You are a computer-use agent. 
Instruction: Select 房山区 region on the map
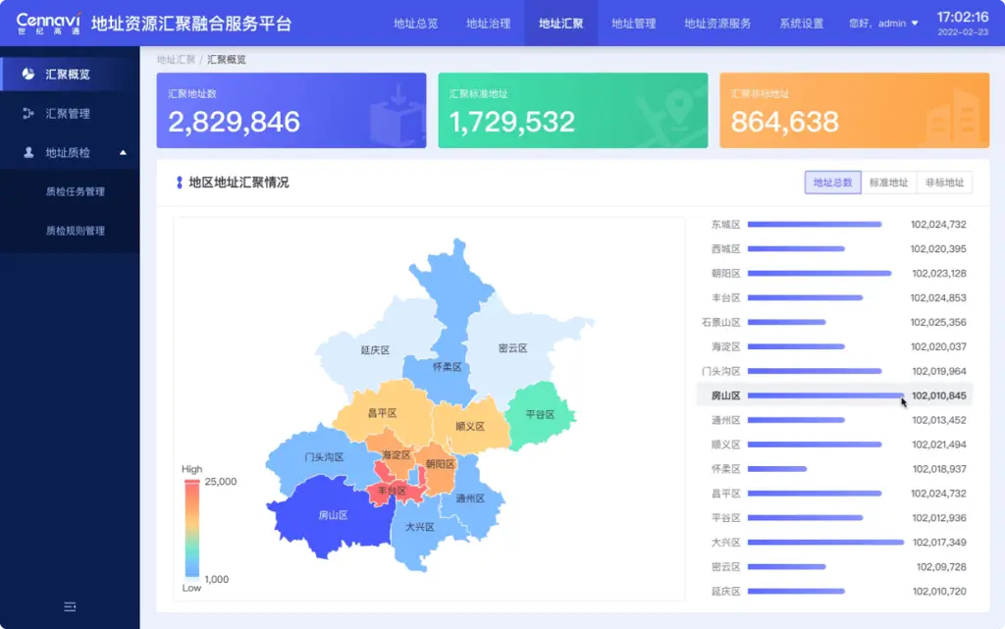(332, 514)
